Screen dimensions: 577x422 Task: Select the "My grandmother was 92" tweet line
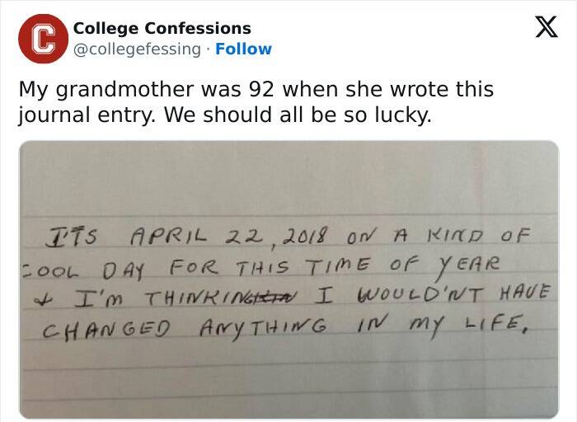coord(256,89)
